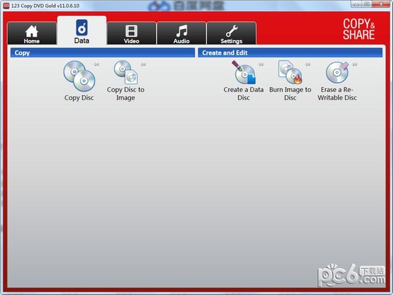The height and width of the screenshot is (295, 393).
Task: Click the Copy & Share logo
Action: tap(359, 29)
